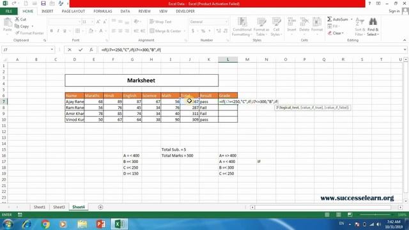
Task: Switch to the INSERT tab
Action: [47, 11]
